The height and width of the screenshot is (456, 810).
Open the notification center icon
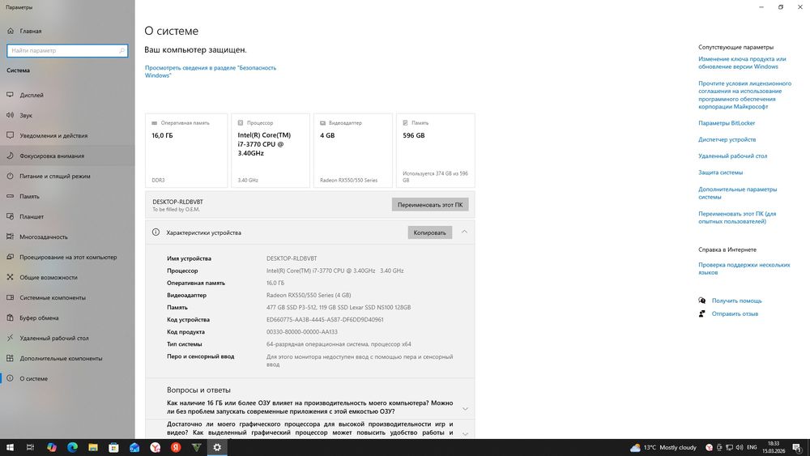pos(798,448)
